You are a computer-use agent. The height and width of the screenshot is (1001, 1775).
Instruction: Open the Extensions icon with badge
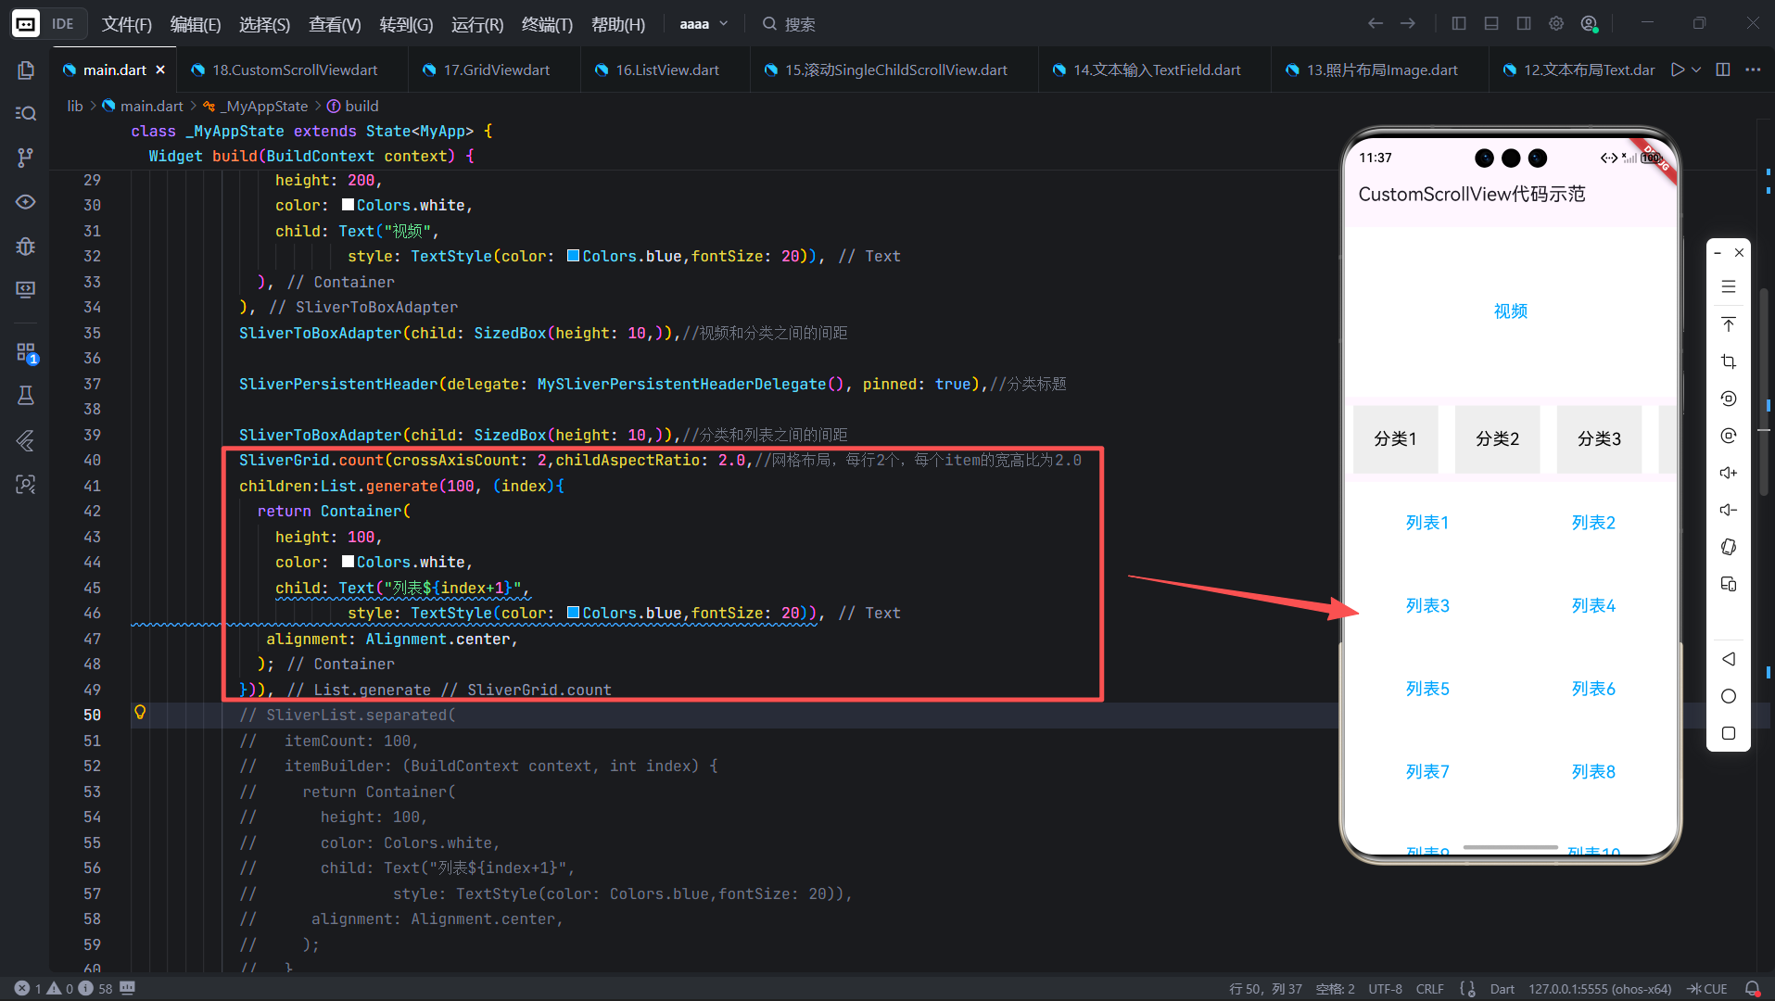tap(26, 352)
